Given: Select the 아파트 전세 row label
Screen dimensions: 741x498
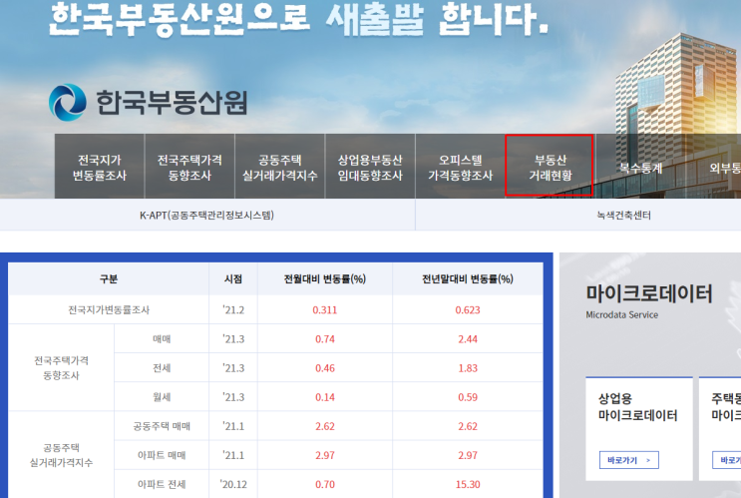Looking at the screenshot, I should pyautogui.click(x=162, y=484).
